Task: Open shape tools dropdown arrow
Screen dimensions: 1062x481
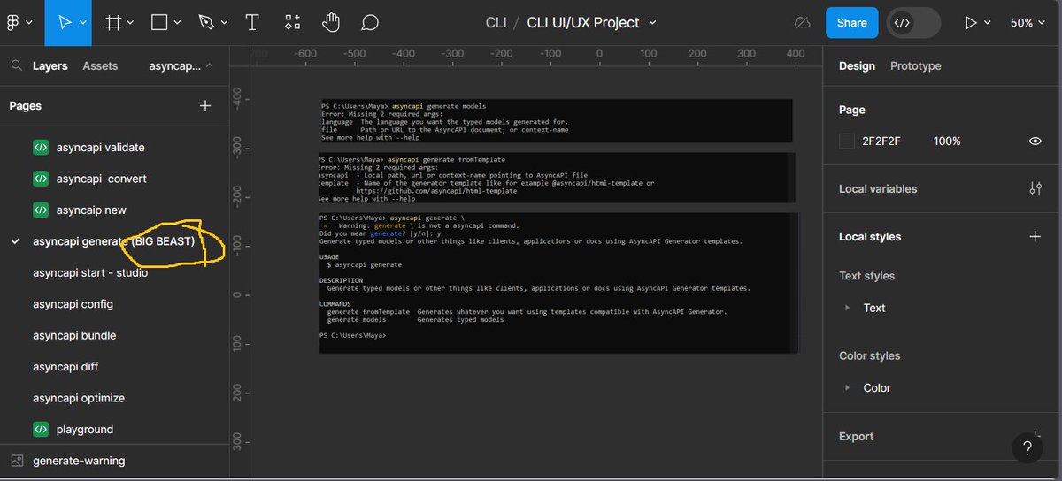Action: click(177, 24)
